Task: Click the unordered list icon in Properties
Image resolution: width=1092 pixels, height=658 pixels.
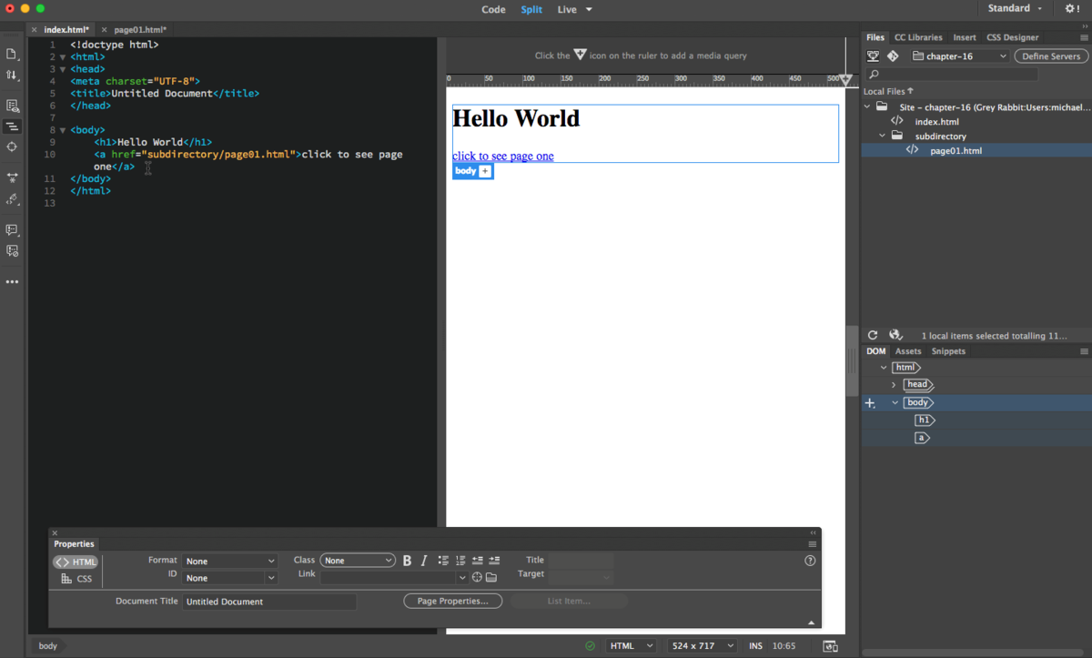Action: click(443, 561)
